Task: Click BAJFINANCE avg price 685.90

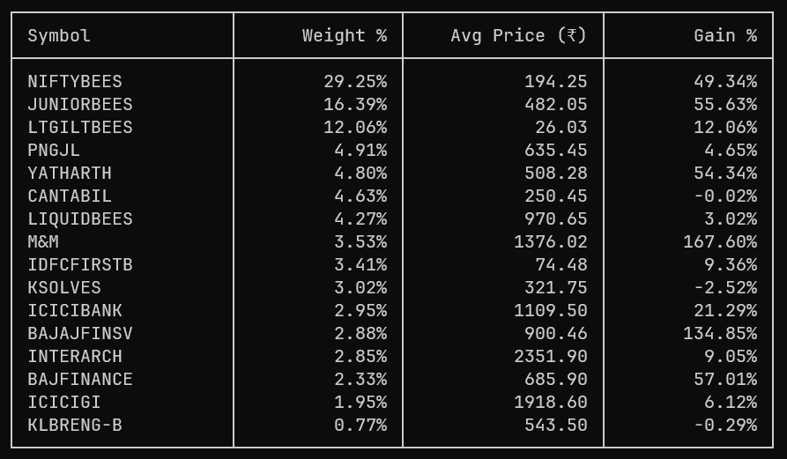Action: click(555, 380)
